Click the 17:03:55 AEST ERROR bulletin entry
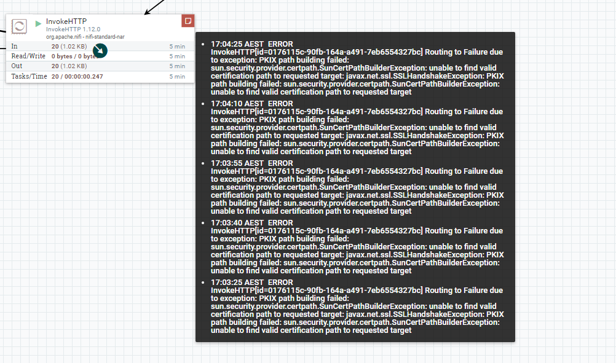The width and height of the screenshot is (616, 363). [x=357, y=187]
